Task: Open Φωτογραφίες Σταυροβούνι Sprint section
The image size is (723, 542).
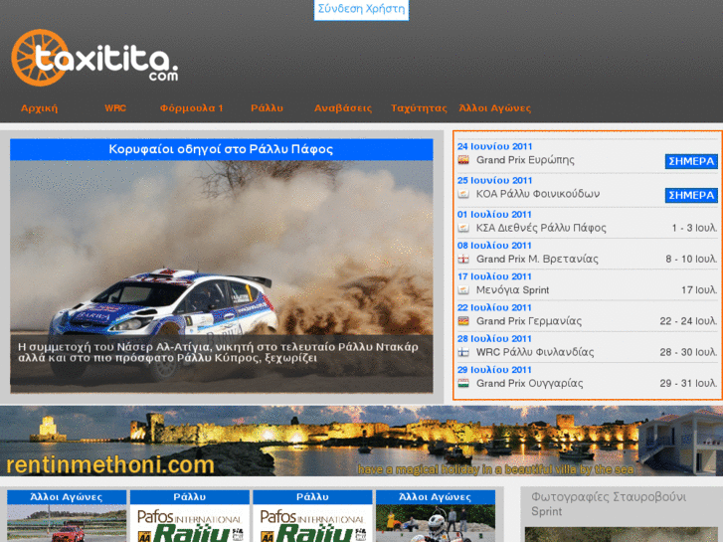Action: pos(609,504)
